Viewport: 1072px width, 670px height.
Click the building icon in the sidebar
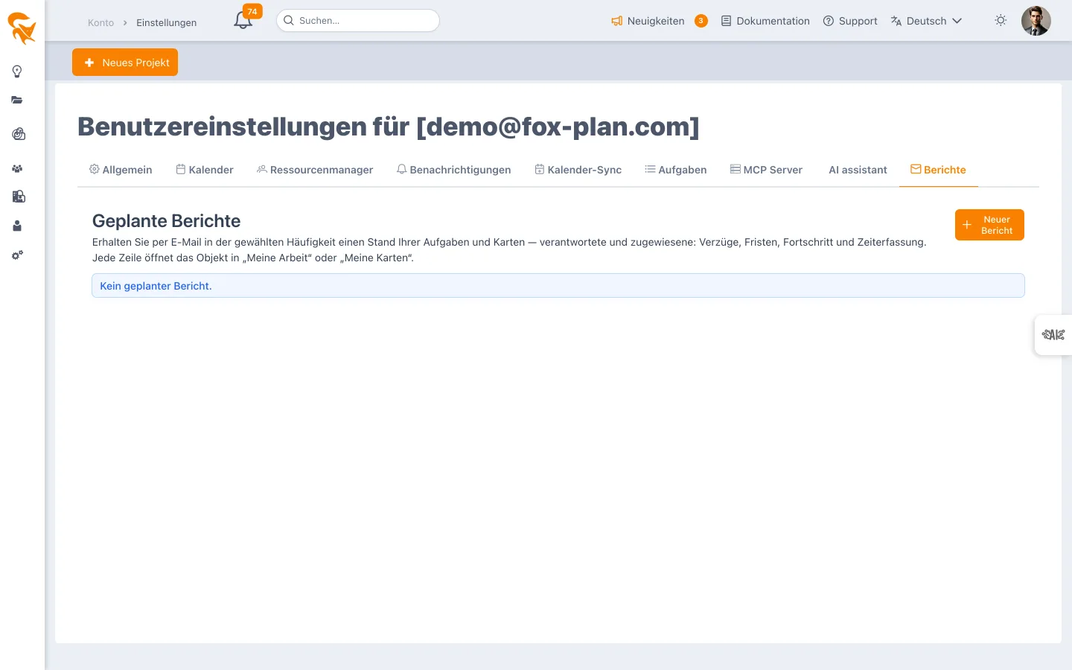tap(19, 197)
